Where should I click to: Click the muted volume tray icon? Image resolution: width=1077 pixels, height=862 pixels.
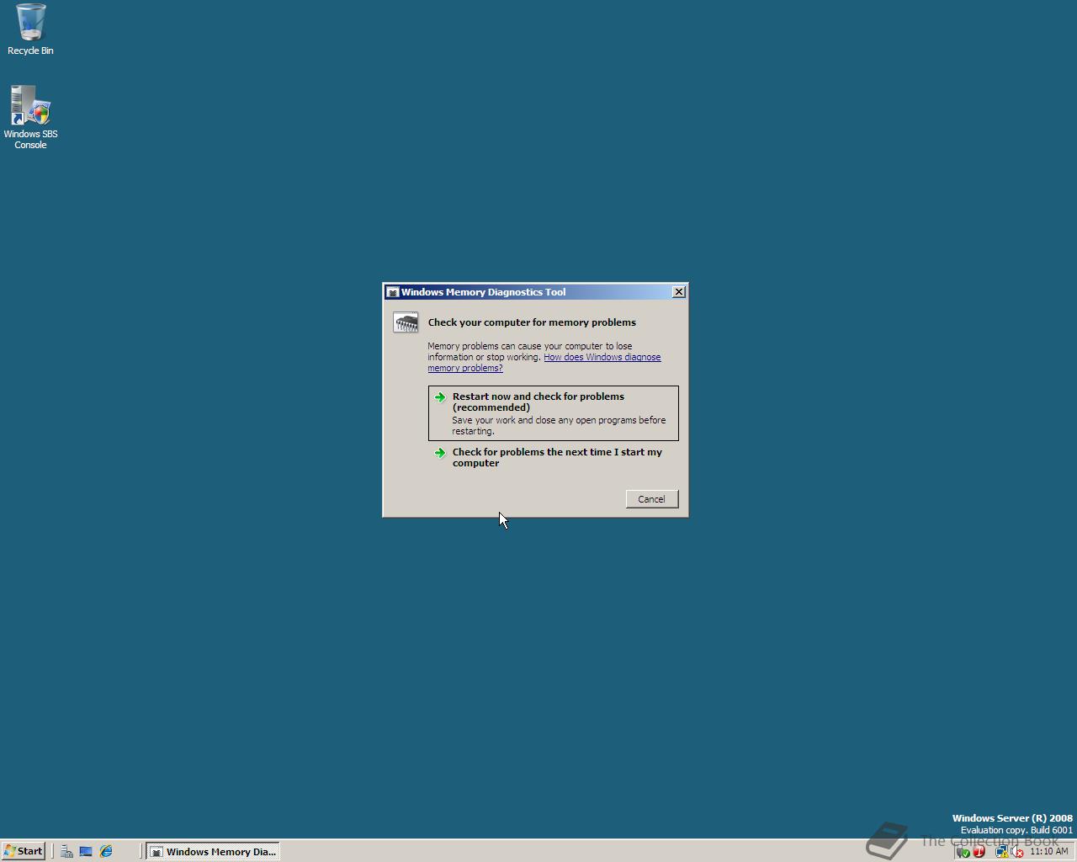click(x=1017, y=852)
